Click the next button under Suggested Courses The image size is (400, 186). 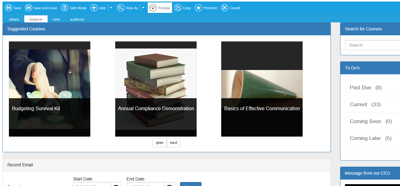point(174,143)
